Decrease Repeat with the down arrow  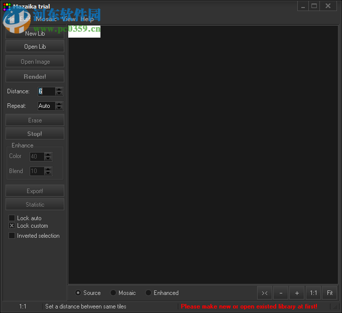[59, 108]
